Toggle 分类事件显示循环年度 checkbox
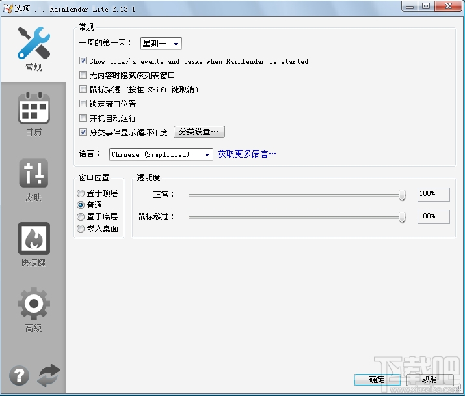Viewport: 465px width, 396px height. [83, 132]
